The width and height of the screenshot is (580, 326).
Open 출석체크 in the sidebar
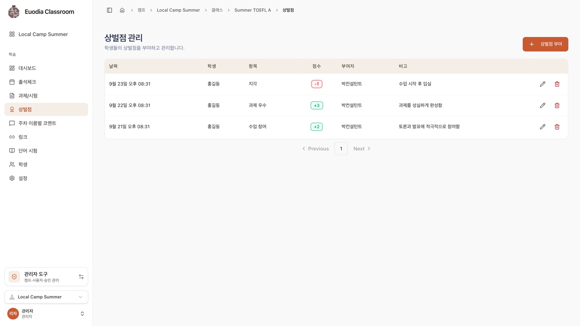[x=46, y=82]
